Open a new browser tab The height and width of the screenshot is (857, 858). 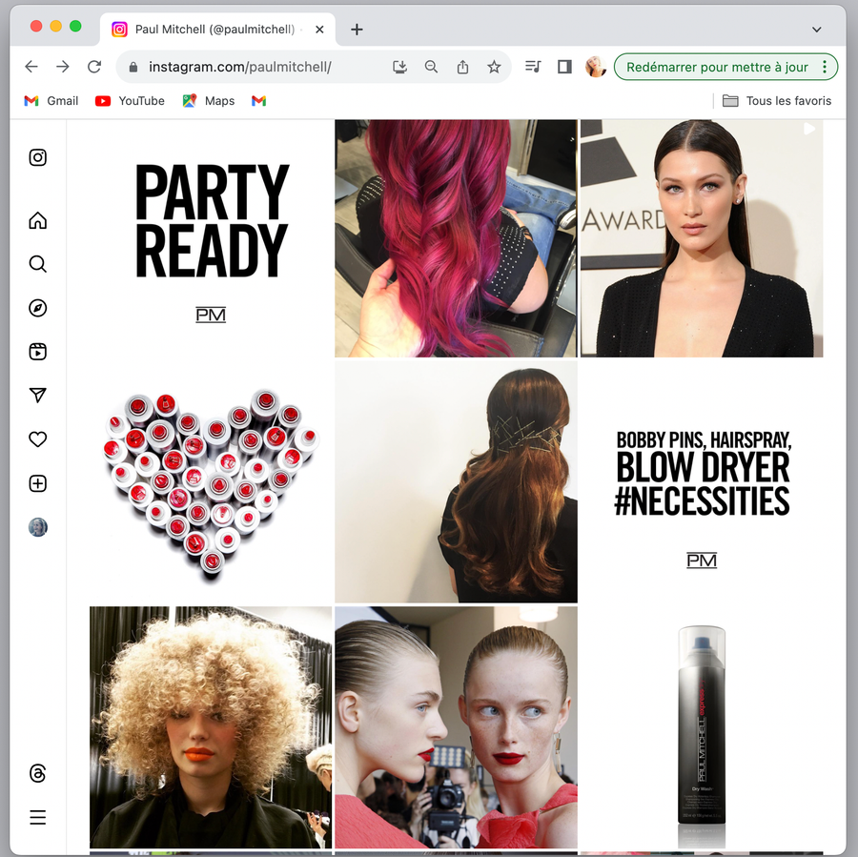pos(357,30)
